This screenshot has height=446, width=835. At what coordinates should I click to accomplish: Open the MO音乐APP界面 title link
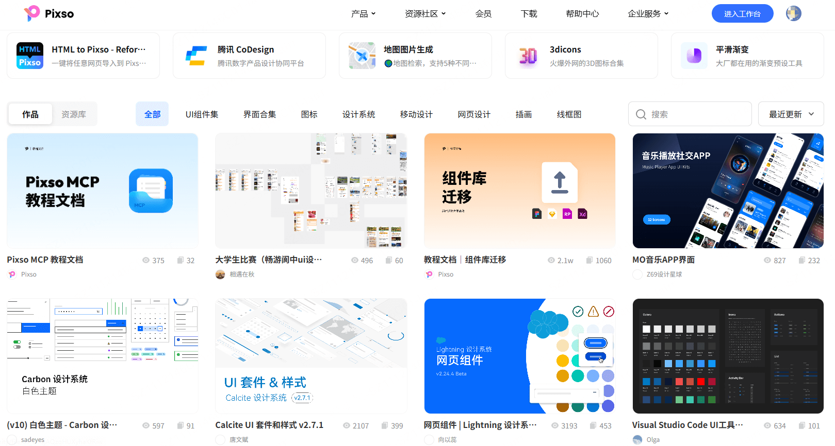point(664,260)
